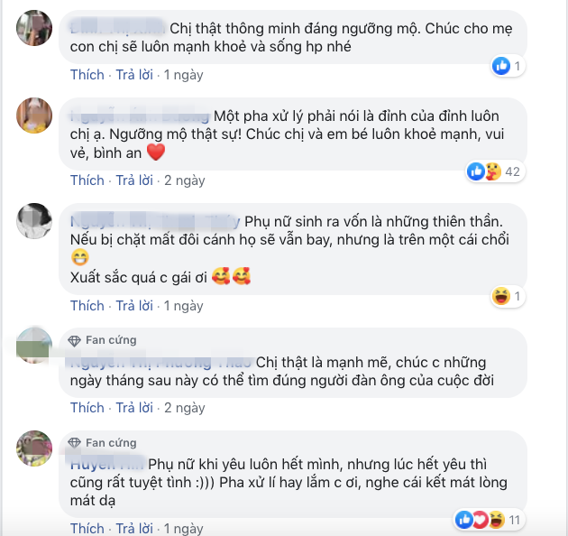Open the second commenter's avatar

point(34,116)
